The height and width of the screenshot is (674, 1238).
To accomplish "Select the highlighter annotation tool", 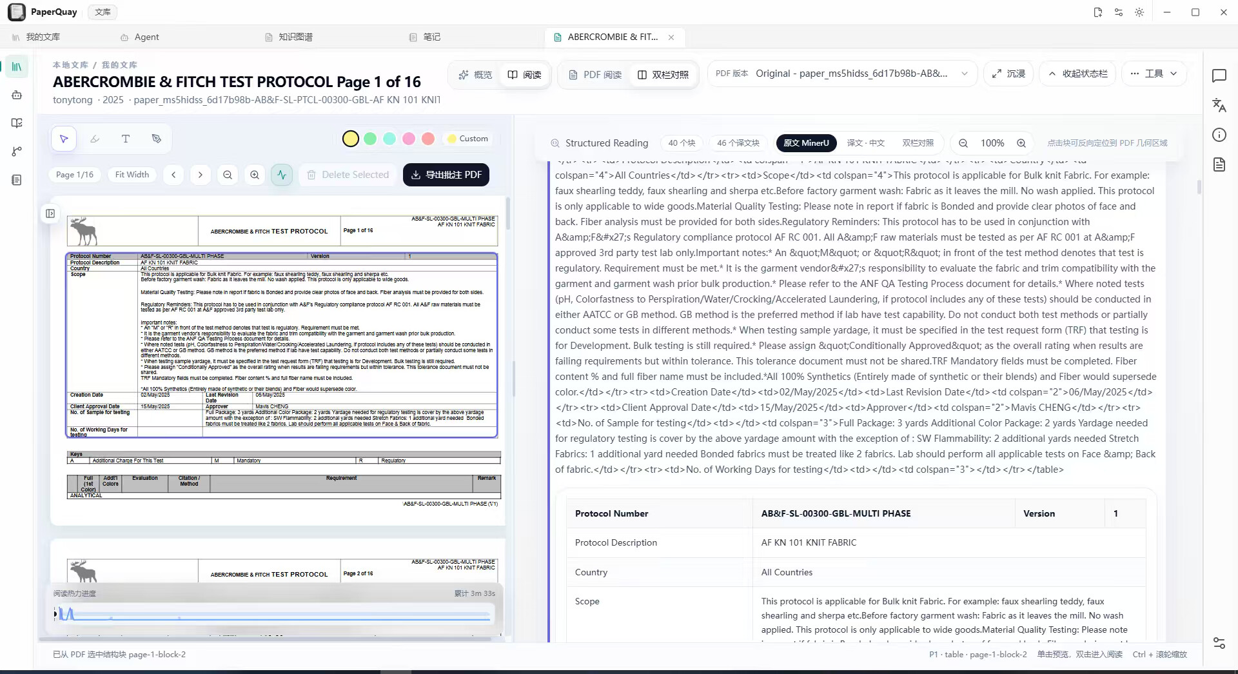I will coord(95,139).
